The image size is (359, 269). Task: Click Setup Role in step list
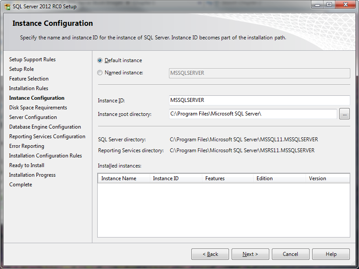tap(21, 69)
